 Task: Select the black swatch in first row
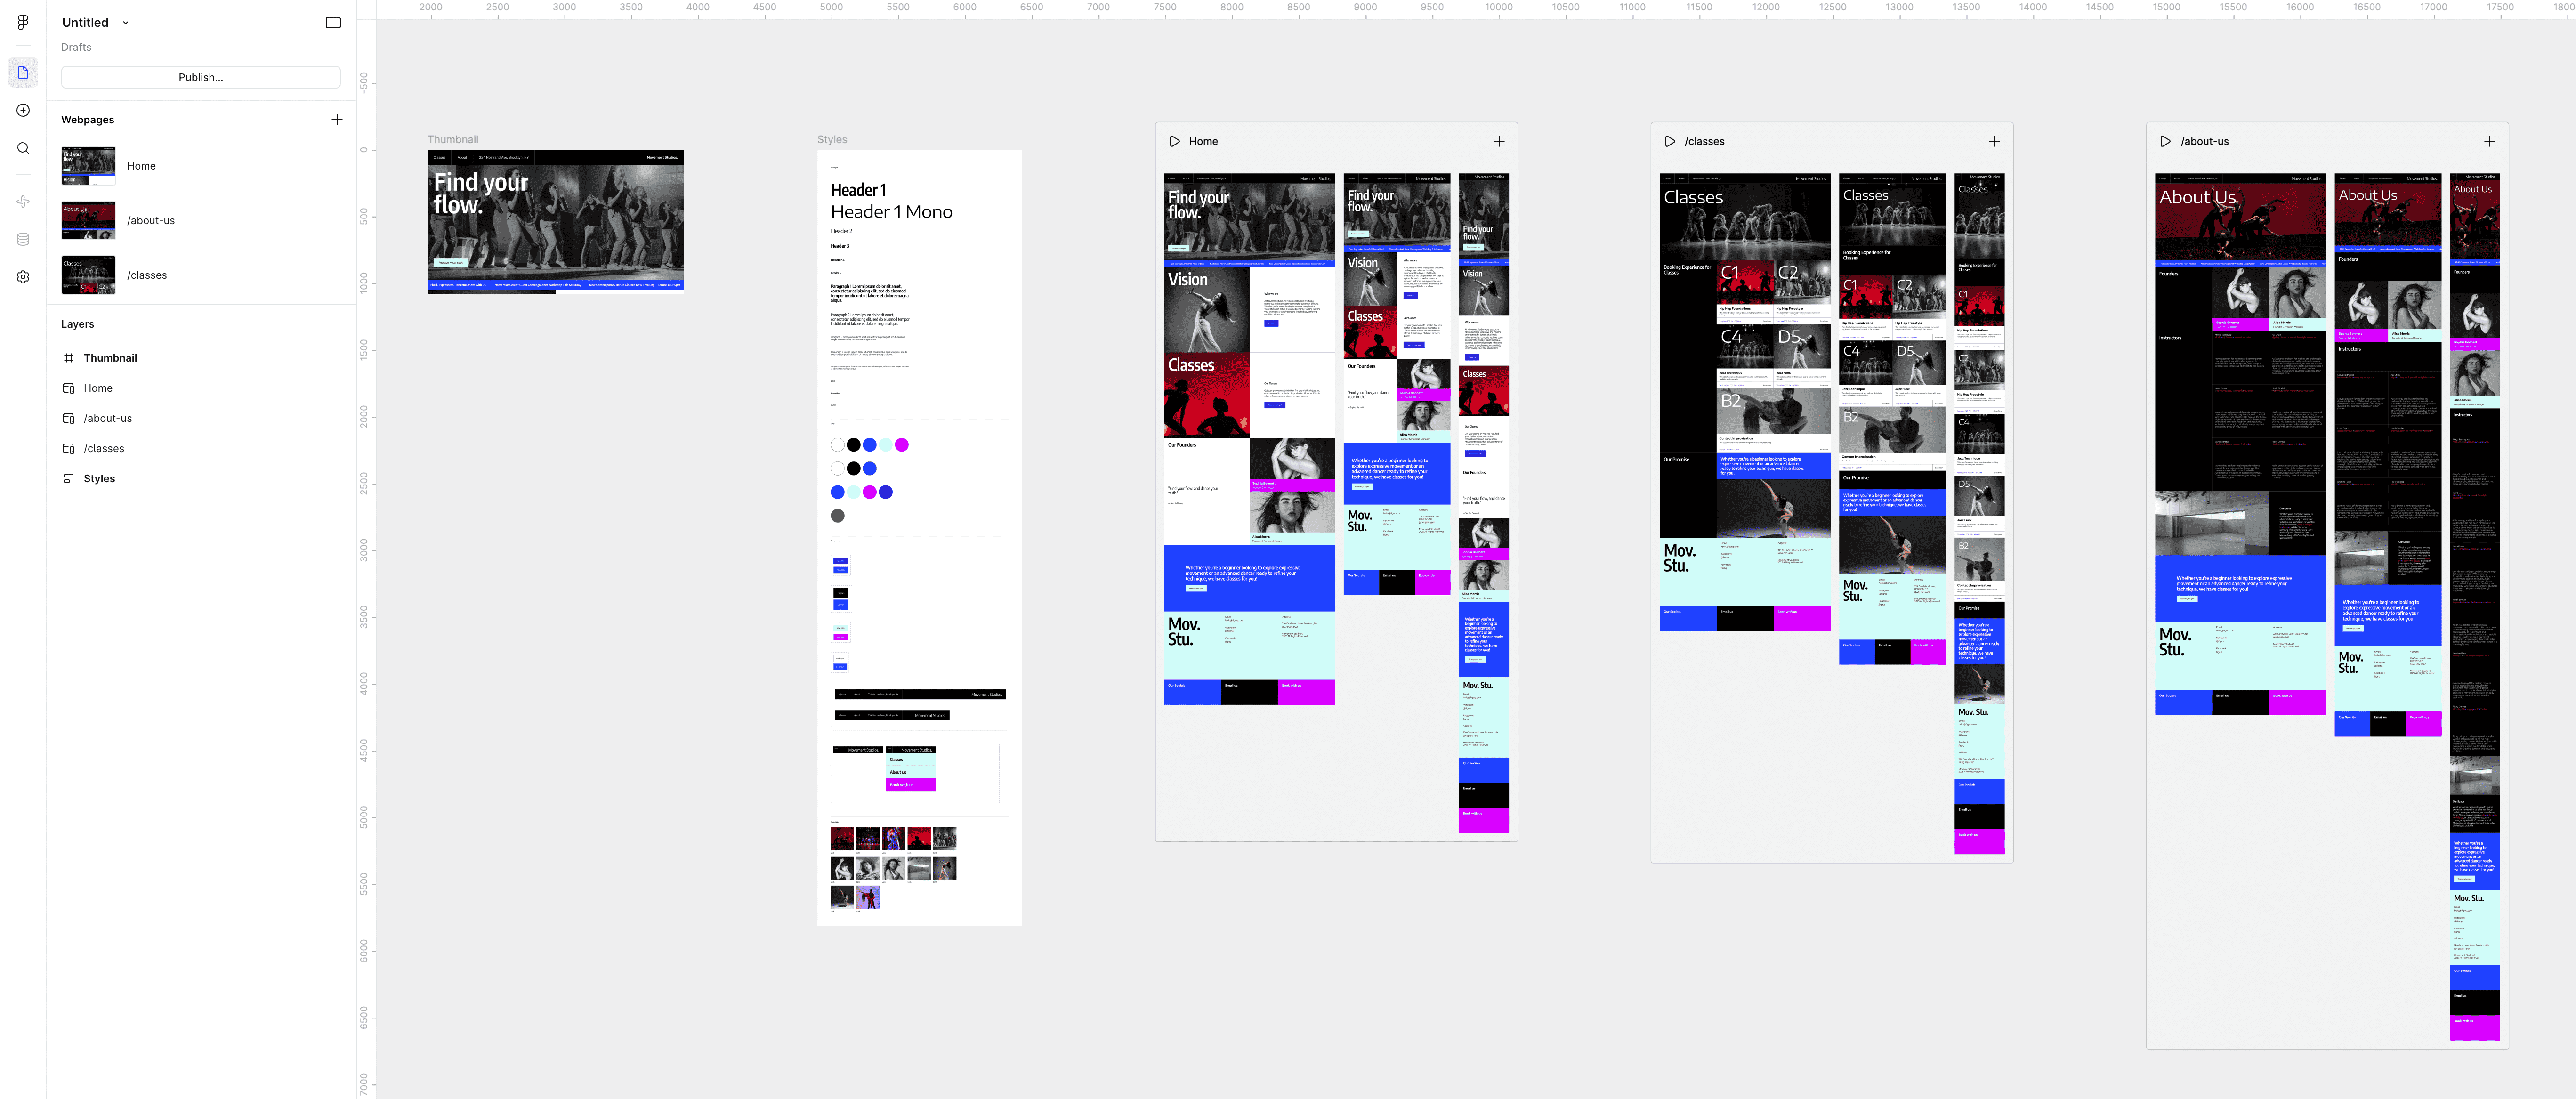coord(853,445)
